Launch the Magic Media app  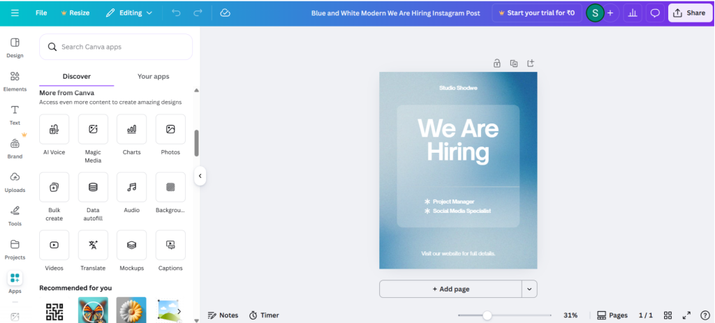pyautogui.click(x=93, y=129)
